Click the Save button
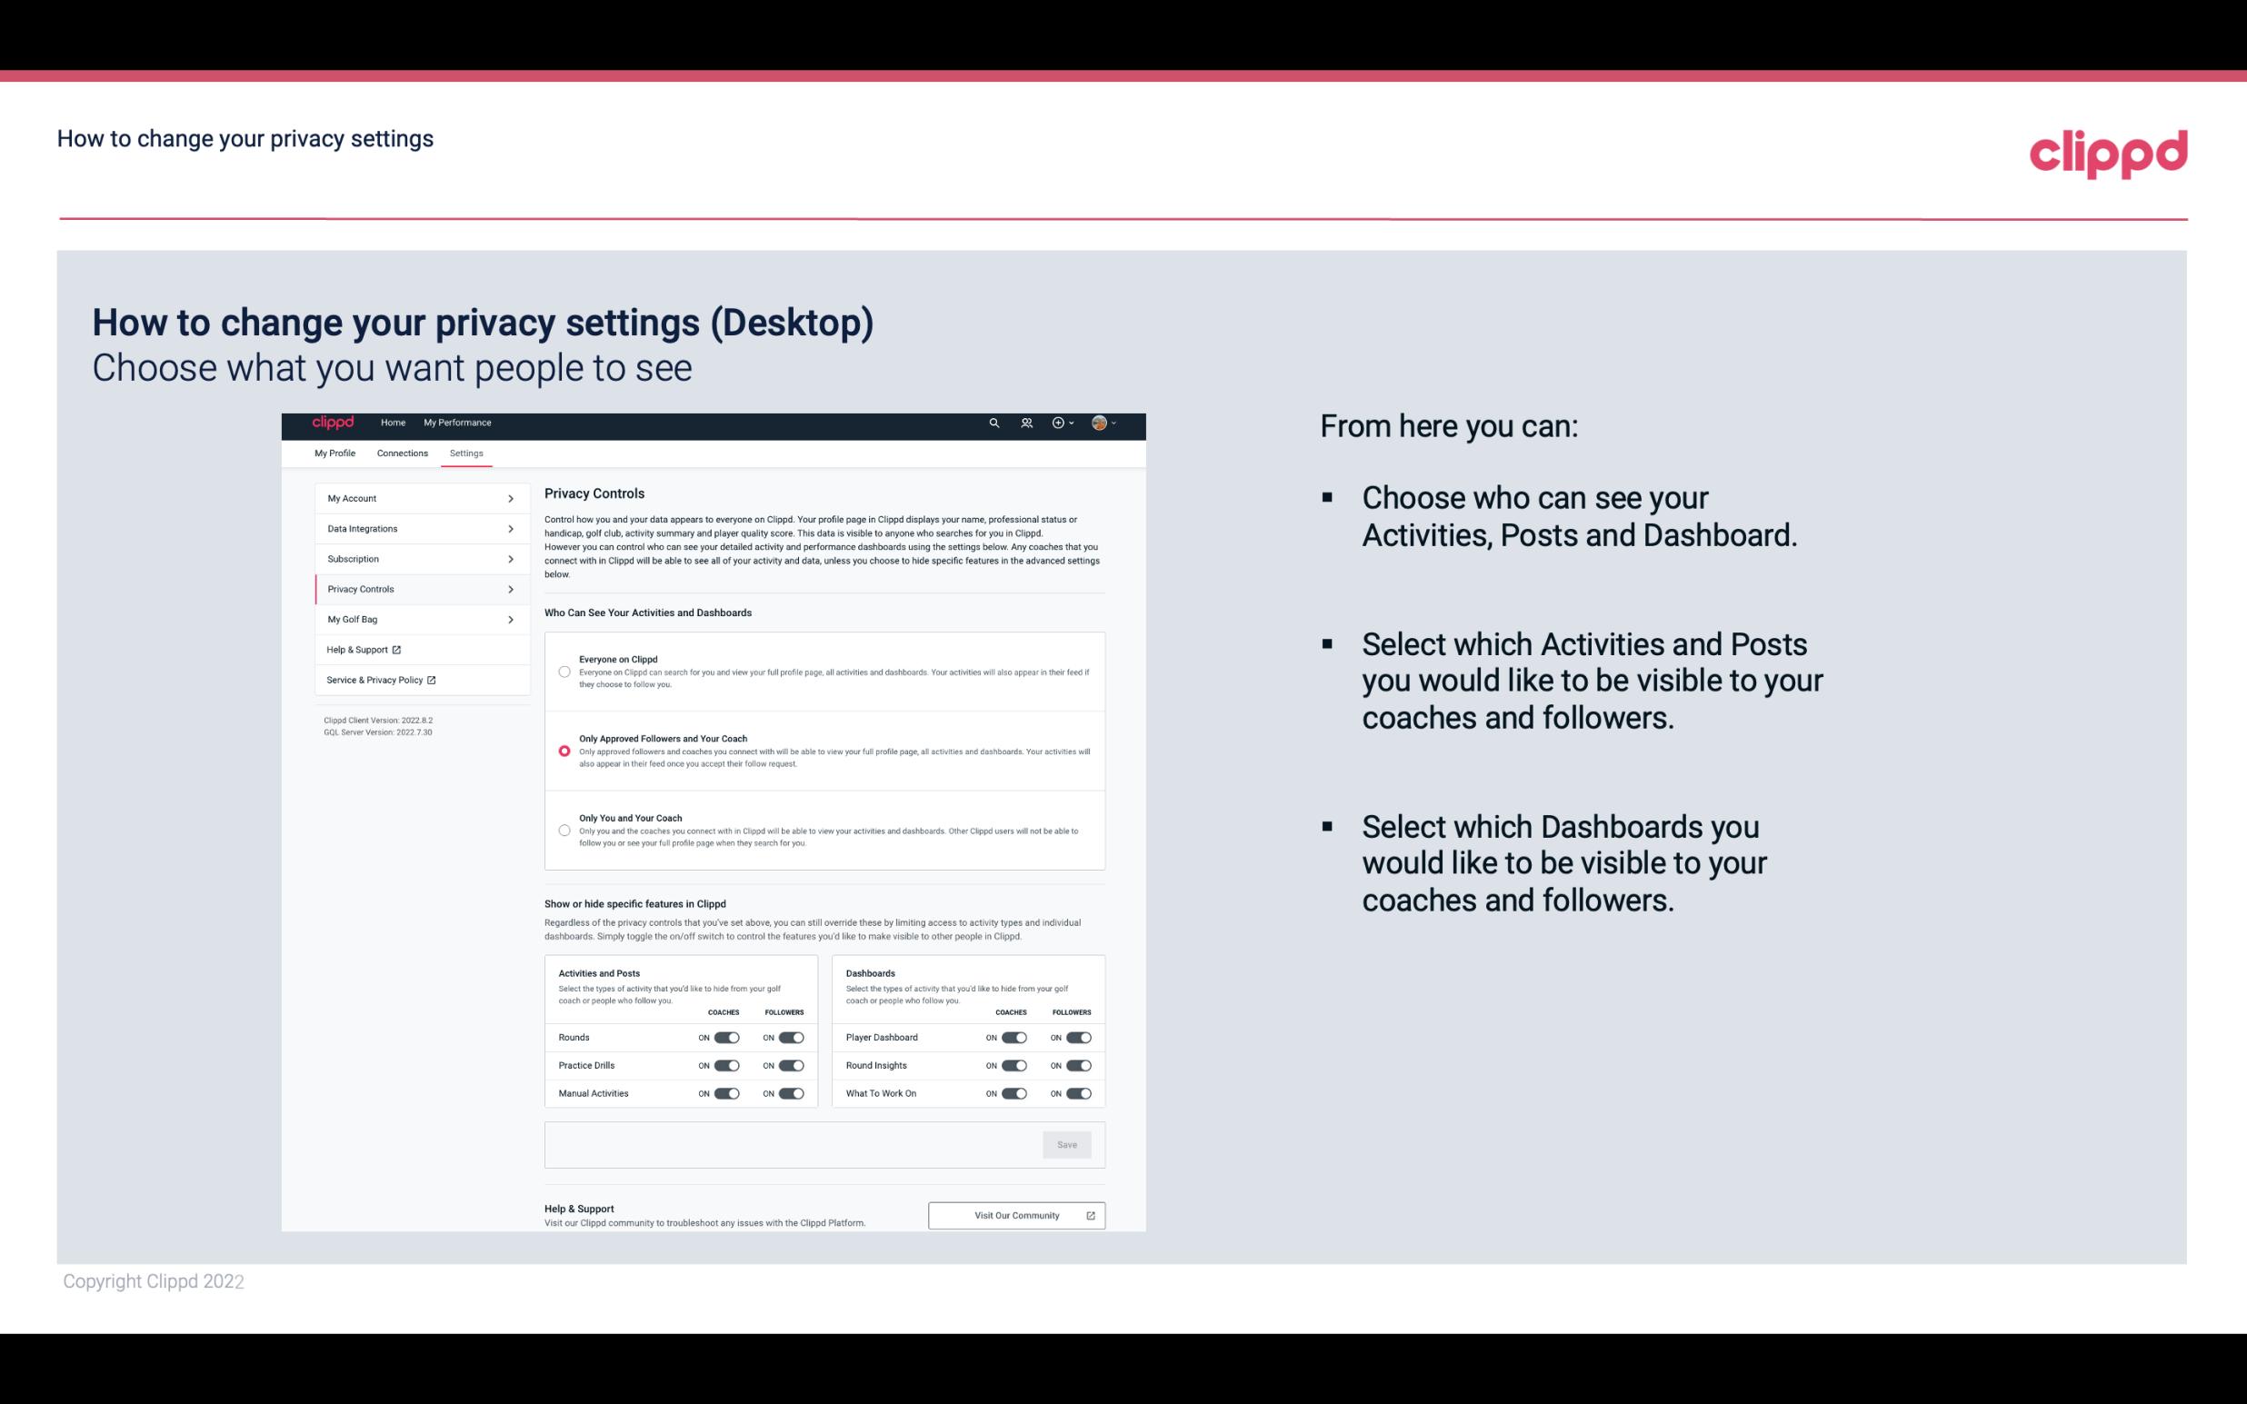The height and width of the screenshot is (1404, 2247). point(1068,1143)
